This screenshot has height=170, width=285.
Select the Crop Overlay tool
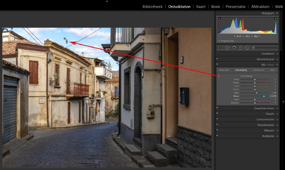(221, 48)
